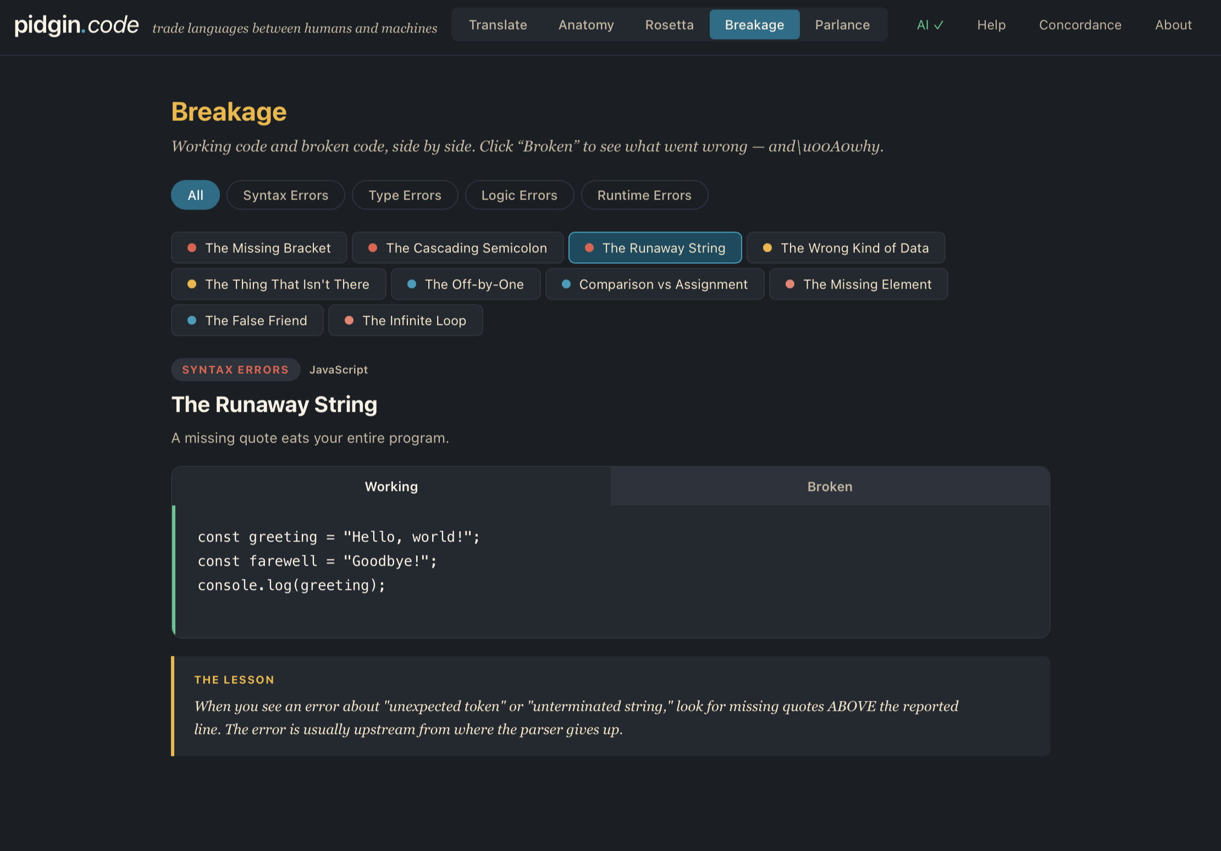The width and height of the screenshot is (1221, 851).
Task: Navigate to the Translate section
Action: point(498,25)
